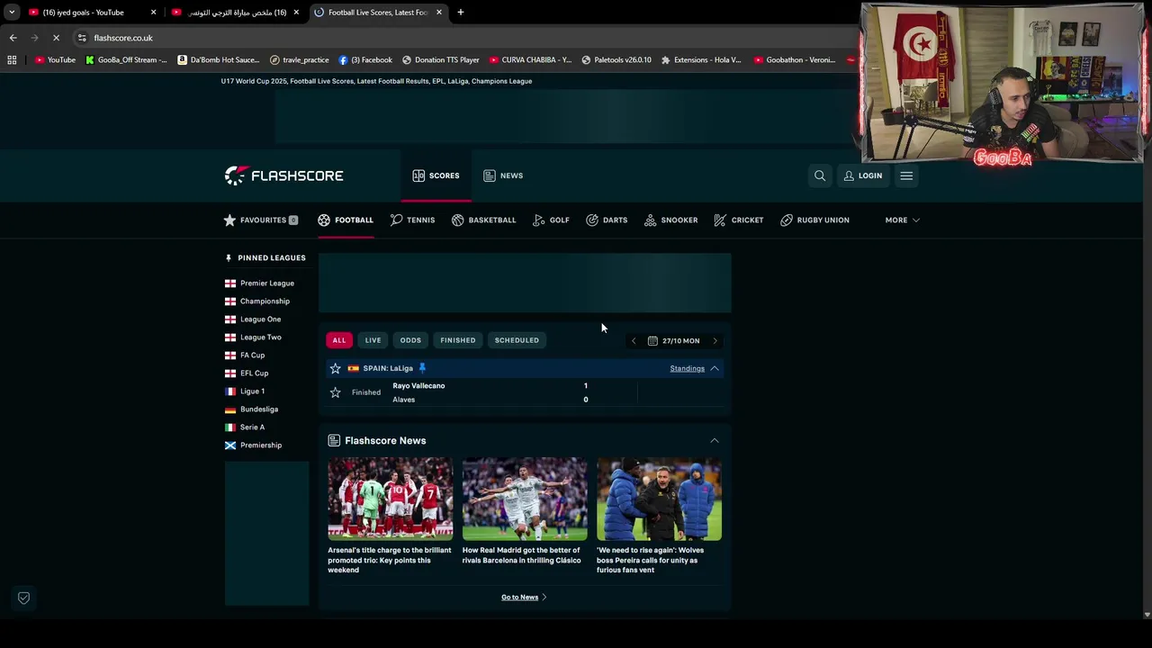Select the SCHEDULED filter tab
1152x648 pixels.
[x=517, y=340]
